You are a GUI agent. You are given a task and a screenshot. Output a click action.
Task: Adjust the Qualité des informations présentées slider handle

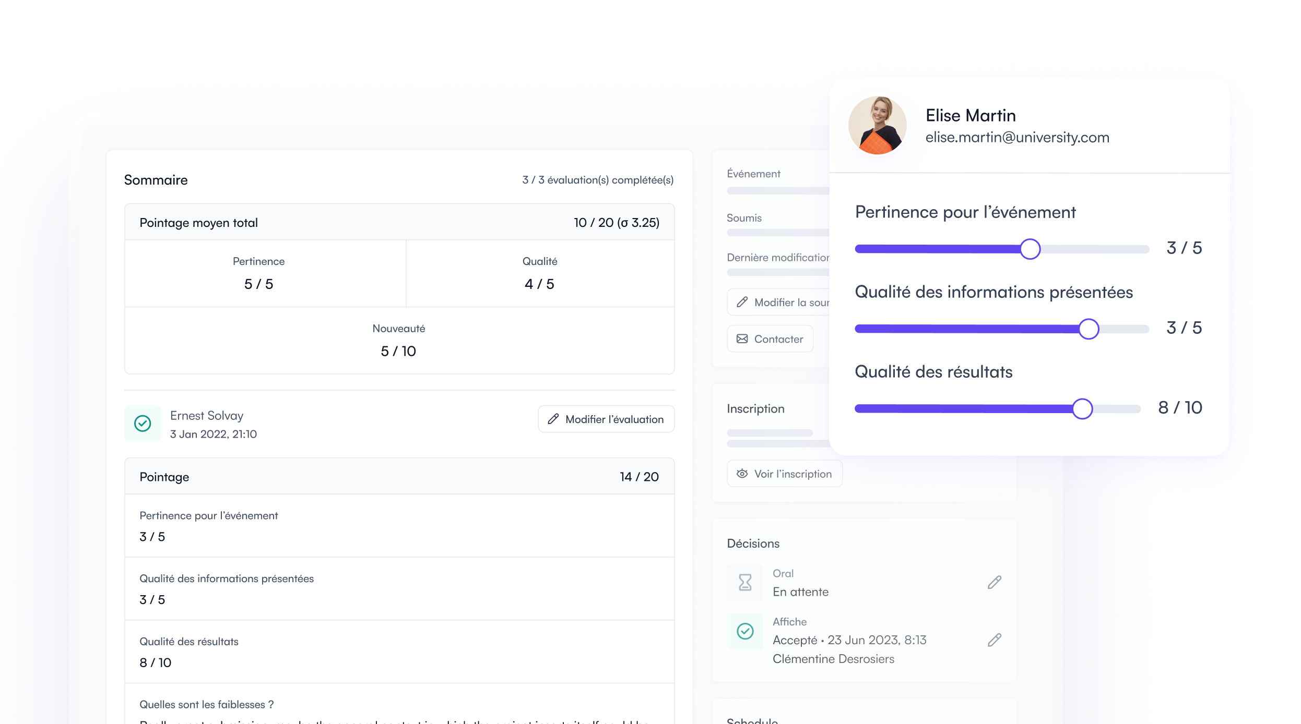tap(1089, 329)
